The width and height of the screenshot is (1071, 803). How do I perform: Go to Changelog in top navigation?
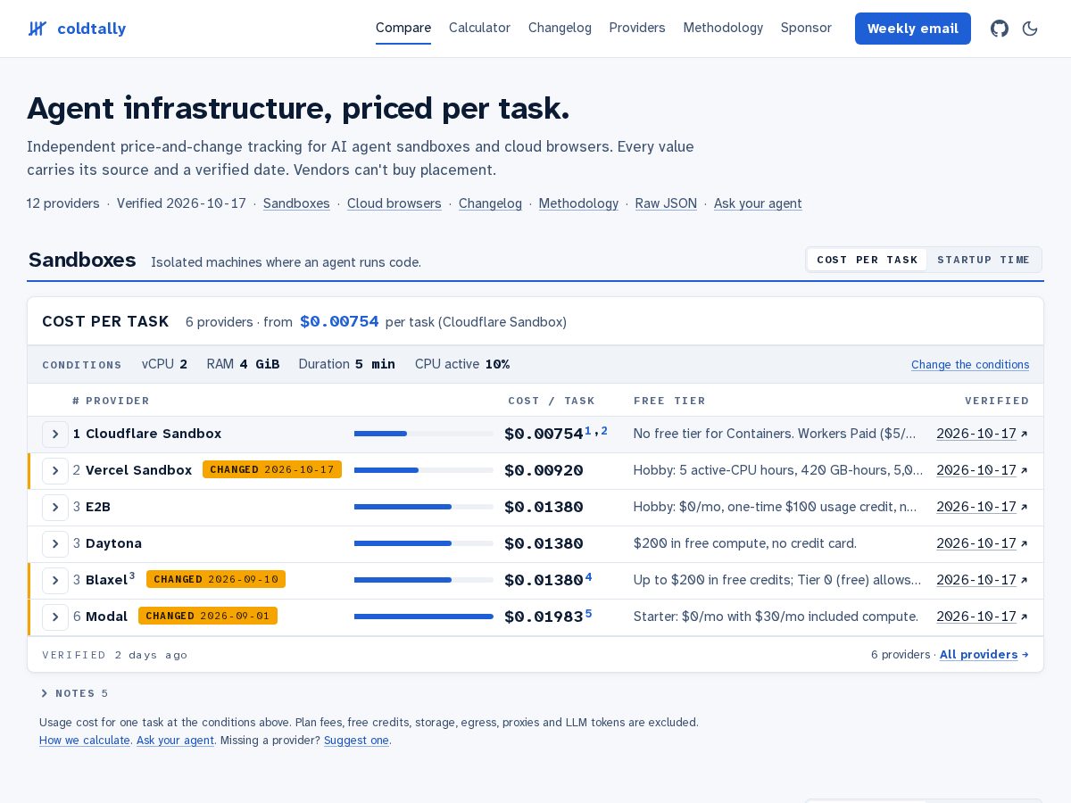(x=560, y=28)
